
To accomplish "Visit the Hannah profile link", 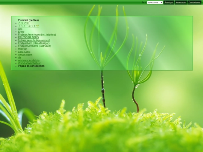I will (23, 49).
